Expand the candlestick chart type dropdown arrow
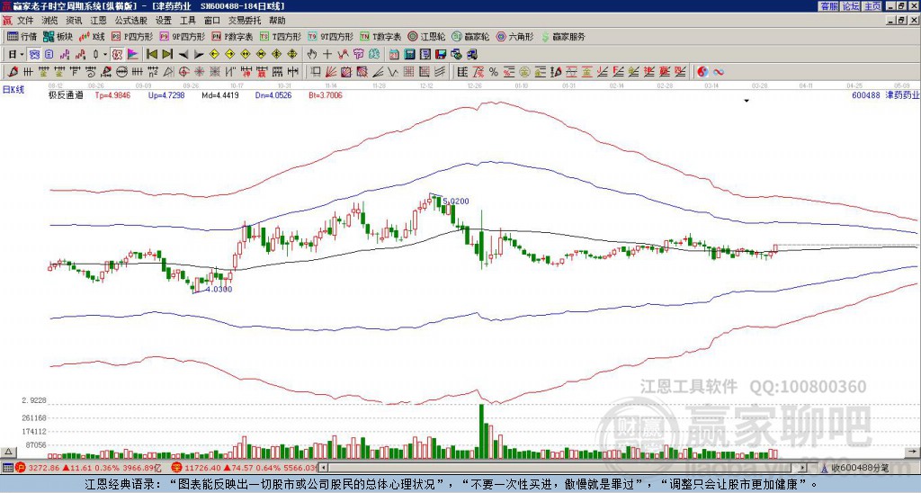The height and width of the screenshot is (493, 921). click(x=105, y=55)
